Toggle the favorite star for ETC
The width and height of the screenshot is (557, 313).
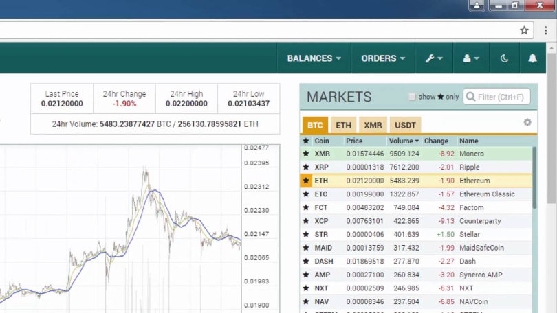point(306,194)
